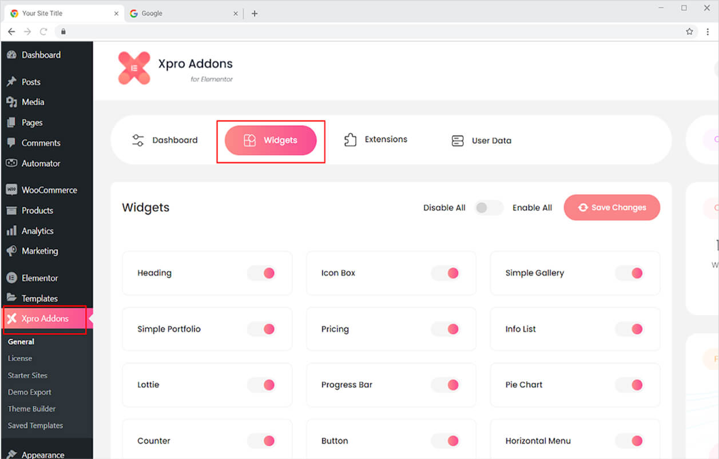
Task: Switch to the Extensions tab
Action: point(375,139)
